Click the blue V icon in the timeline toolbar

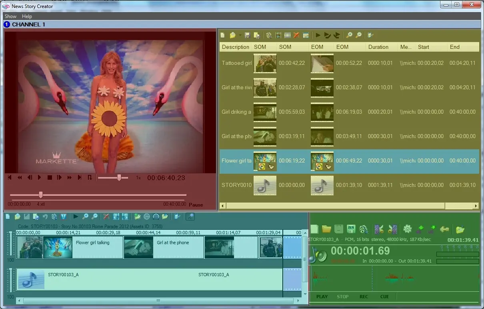click(x=64, y=217)
